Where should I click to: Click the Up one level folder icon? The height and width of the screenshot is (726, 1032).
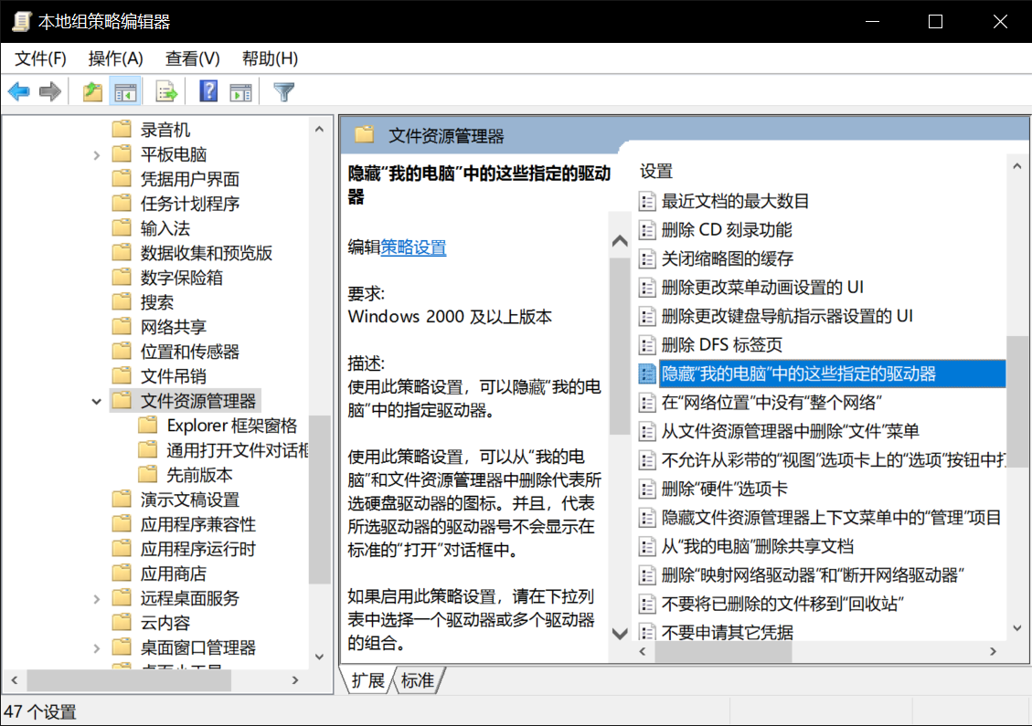(x=93, y=91)
